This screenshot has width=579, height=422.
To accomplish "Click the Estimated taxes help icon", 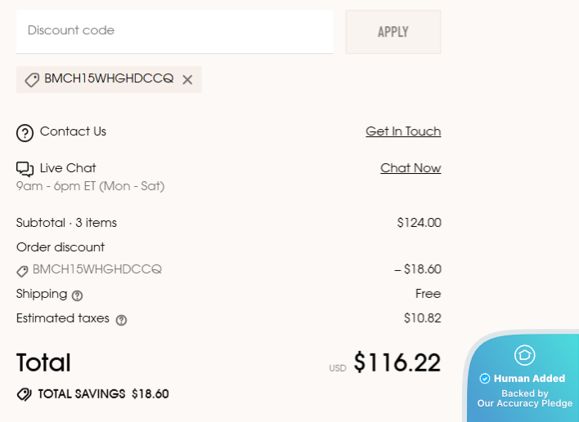I will pos(121,320).
